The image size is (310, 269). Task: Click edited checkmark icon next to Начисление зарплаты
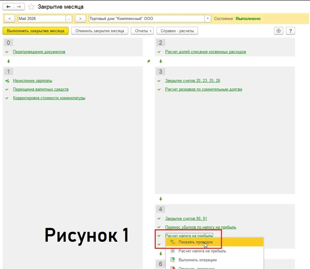7,81
